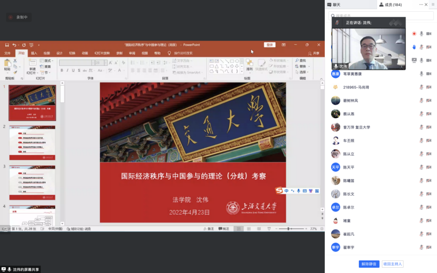Switch to the Insert (插入) tab
The image size is (437, 273).
click(x=34, y=53)
